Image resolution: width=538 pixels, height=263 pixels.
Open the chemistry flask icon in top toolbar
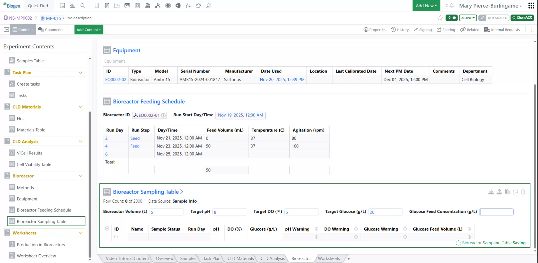[188, 6]
